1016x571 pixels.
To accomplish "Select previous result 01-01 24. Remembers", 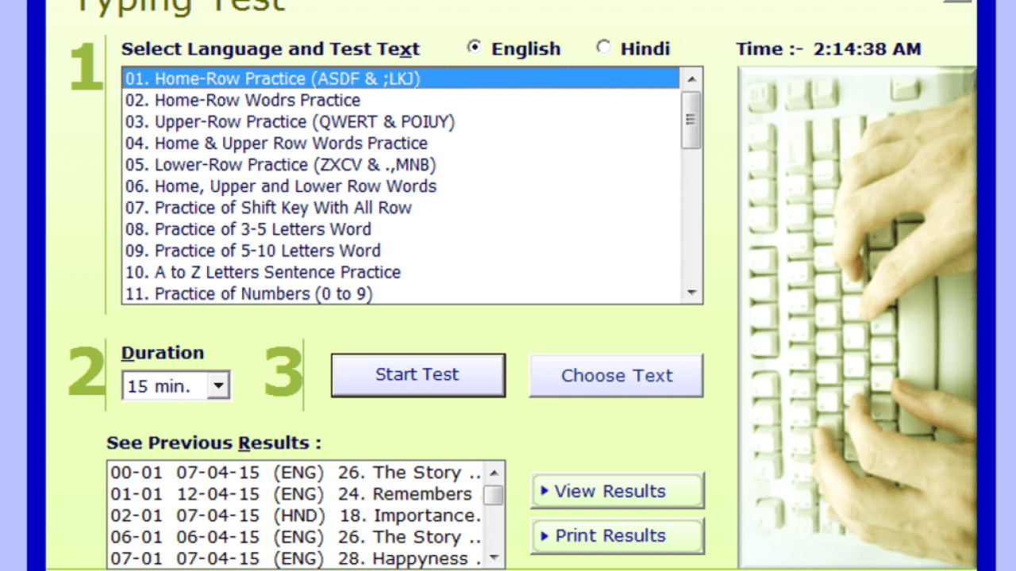I will pos(291,494).
